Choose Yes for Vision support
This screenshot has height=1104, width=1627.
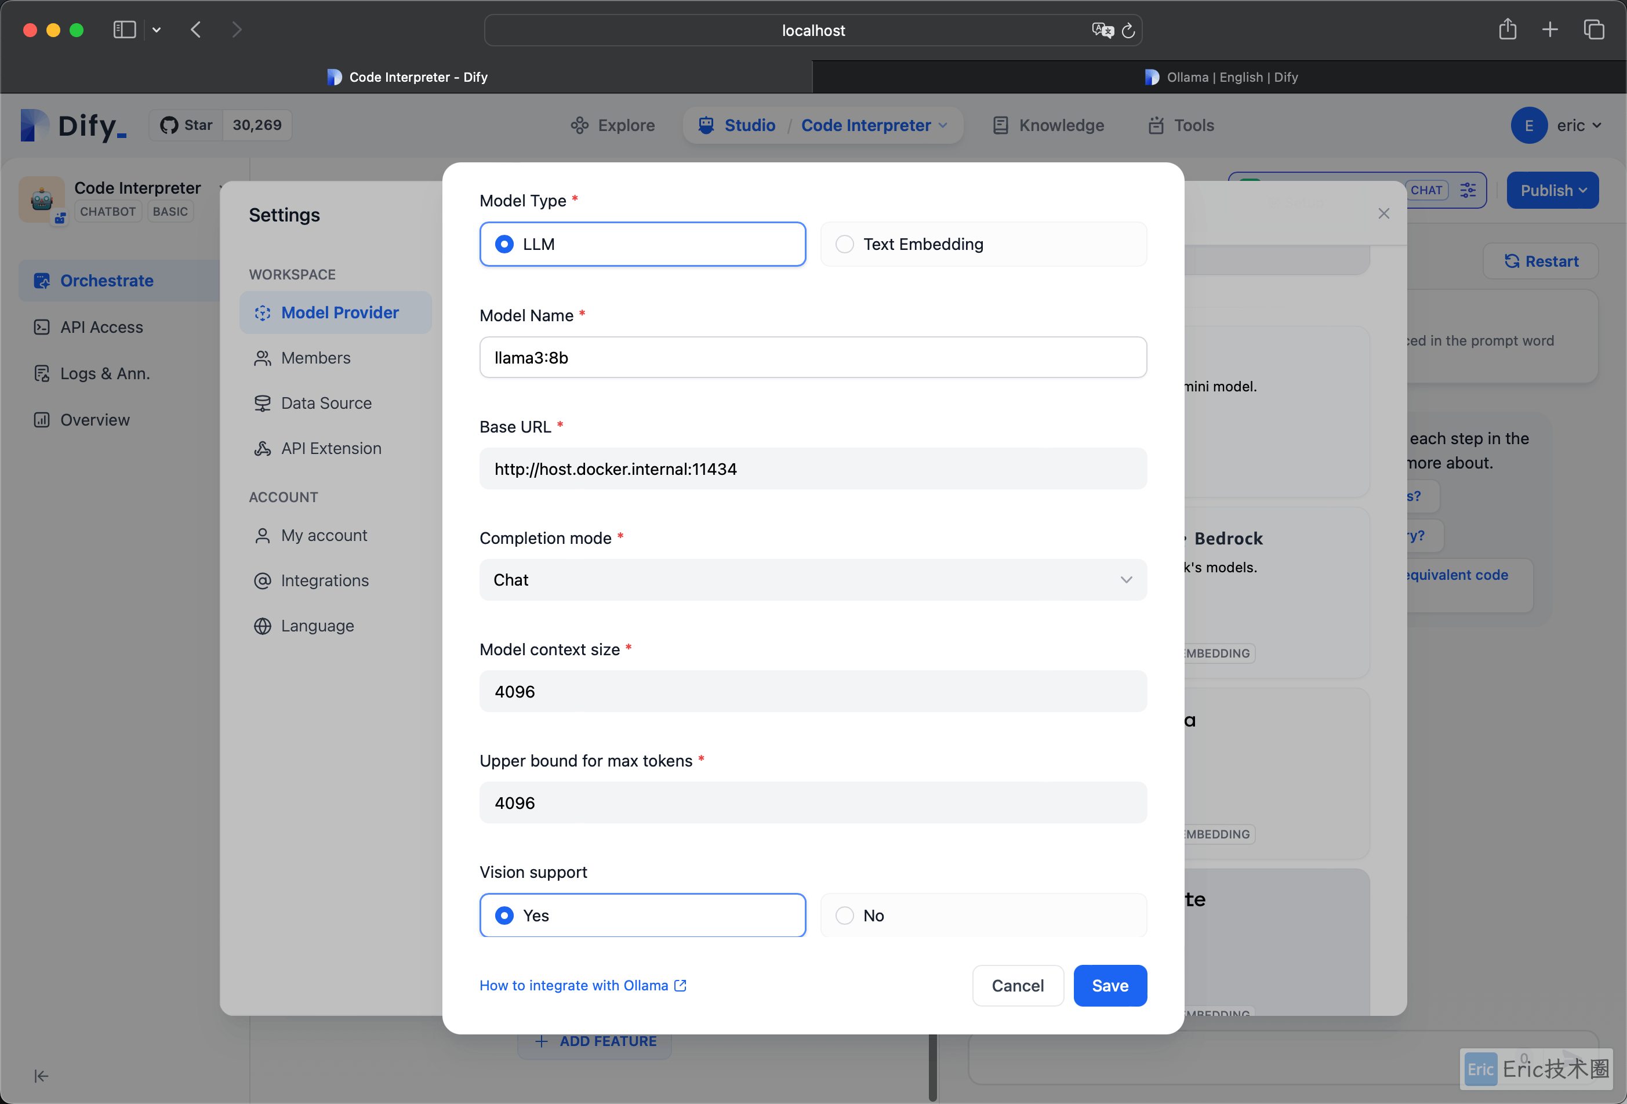pyautogui.click(x=642, y=915)
